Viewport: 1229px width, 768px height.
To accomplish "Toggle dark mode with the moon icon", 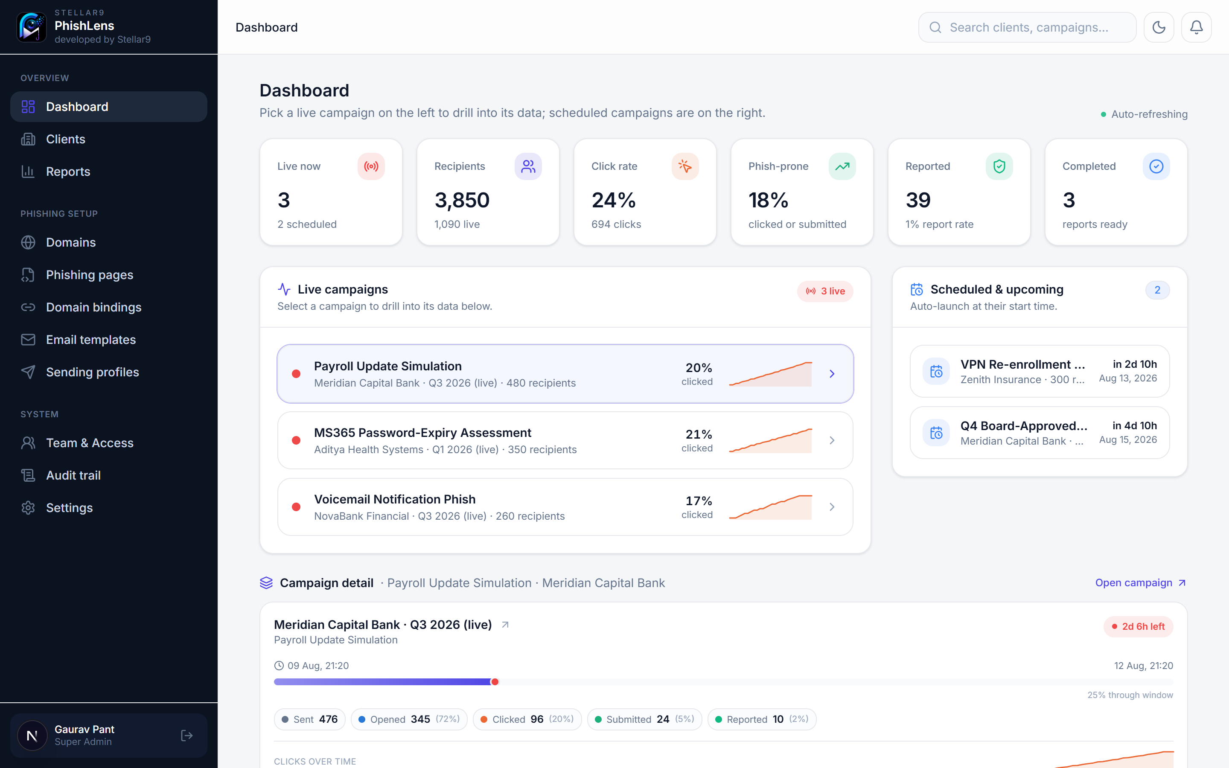I will pos(1159,27).
